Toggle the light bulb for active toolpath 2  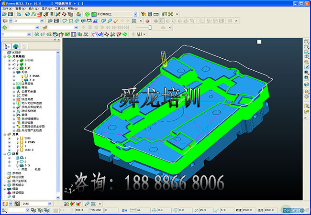tap(17, 68)
